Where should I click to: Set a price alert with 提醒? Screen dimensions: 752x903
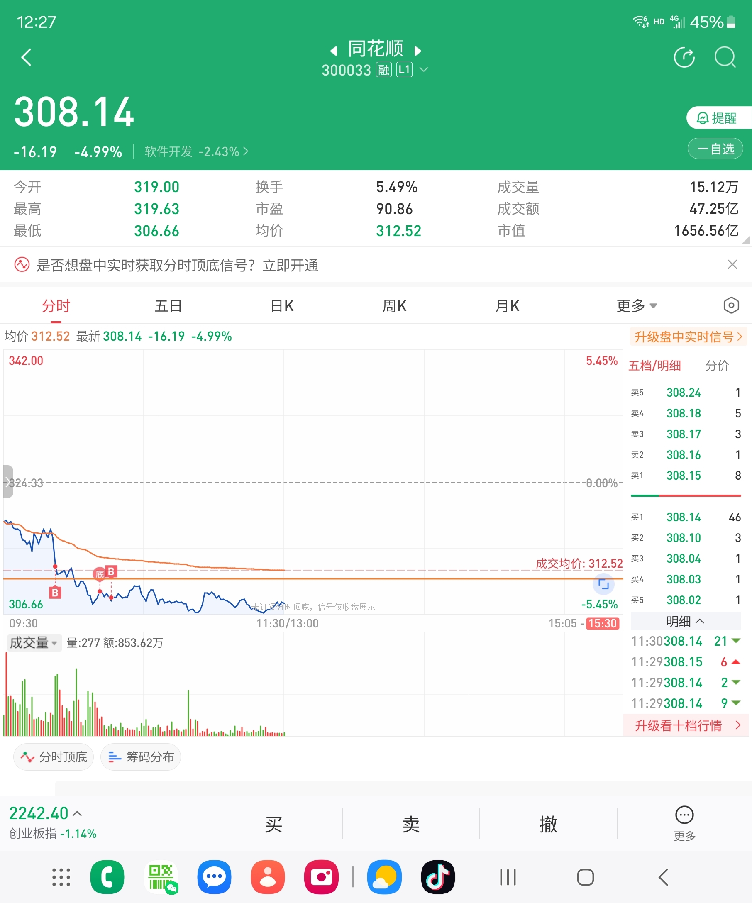[x=719, y=118]
